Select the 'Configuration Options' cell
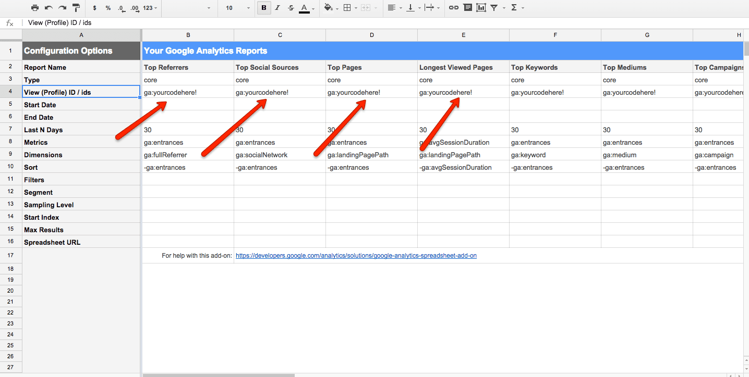This screenshot has width=749, height=377. pos(81,51)
